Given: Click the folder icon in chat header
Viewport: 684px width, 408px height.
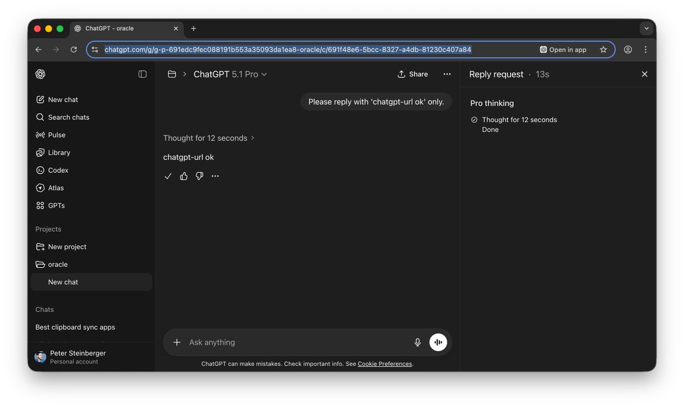Looking at the screenshot, I should click(x=172, y=74).
